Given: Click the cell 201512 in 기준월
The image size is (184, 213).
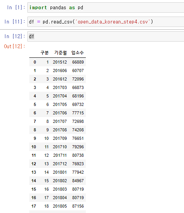Looking at the screenshot, I should point(60,62).
